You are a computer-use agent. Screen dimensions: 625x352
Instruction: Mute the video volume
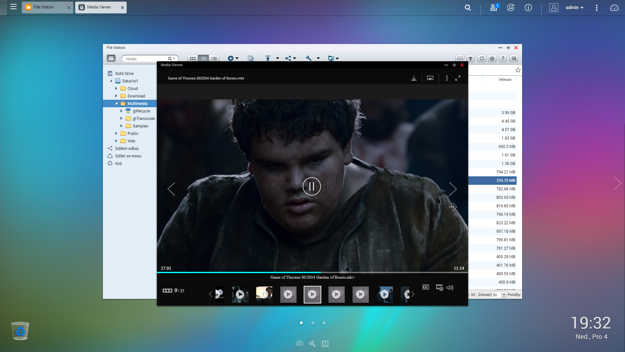(x=450, y=287)
